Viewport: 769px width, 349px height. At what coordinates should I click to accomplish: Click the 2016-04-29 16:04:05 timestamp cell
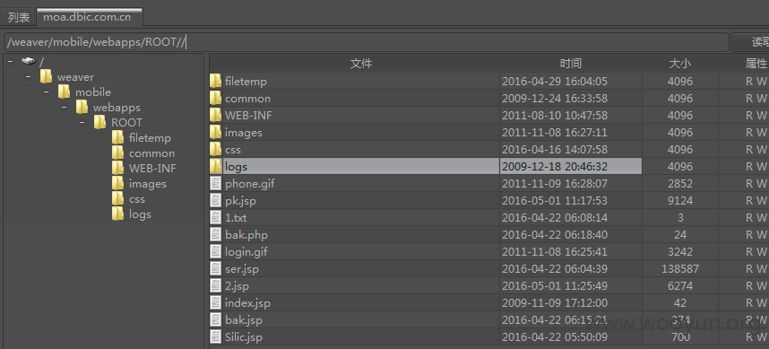(571, 81)
